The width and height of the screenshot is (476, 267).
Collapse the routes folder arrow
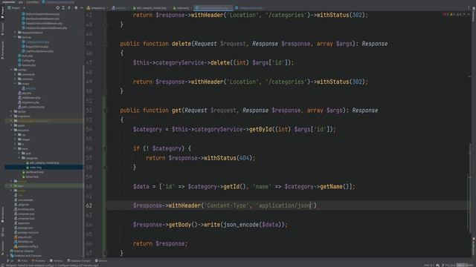click(x=16, y=84)
